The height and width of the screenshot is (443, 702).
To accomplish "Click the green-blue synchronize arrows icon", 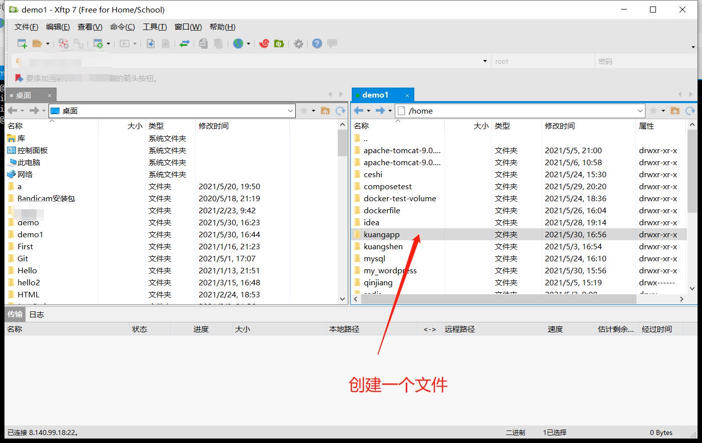I will tap(184, 44).
